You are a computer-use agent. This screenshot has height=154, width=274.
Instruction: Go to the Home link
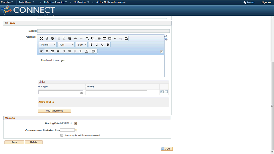pyautogui.click(x=249, y=3)
